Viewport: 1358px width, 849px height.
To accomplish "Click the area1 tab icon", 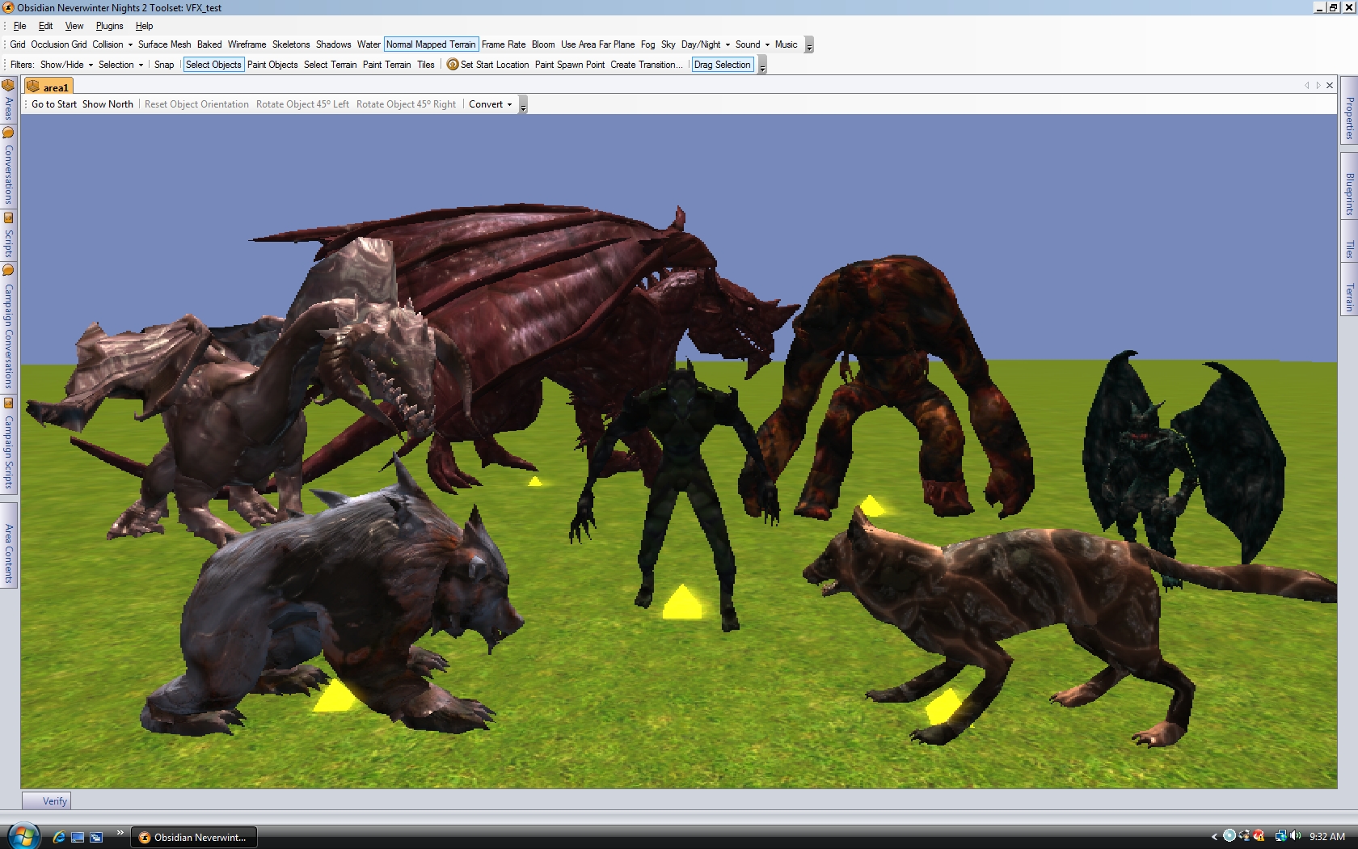I will point(33,87).
